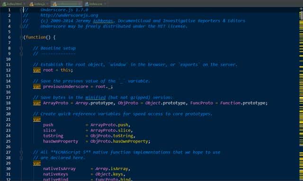
Task: Click the active tab's file icon
Action: pyautogui.click(x=55, y=4)
